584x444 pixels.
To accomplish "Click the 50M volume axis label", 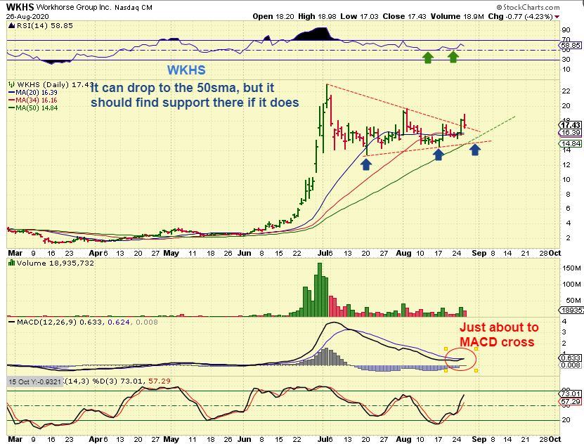I will tap(573, 301).
